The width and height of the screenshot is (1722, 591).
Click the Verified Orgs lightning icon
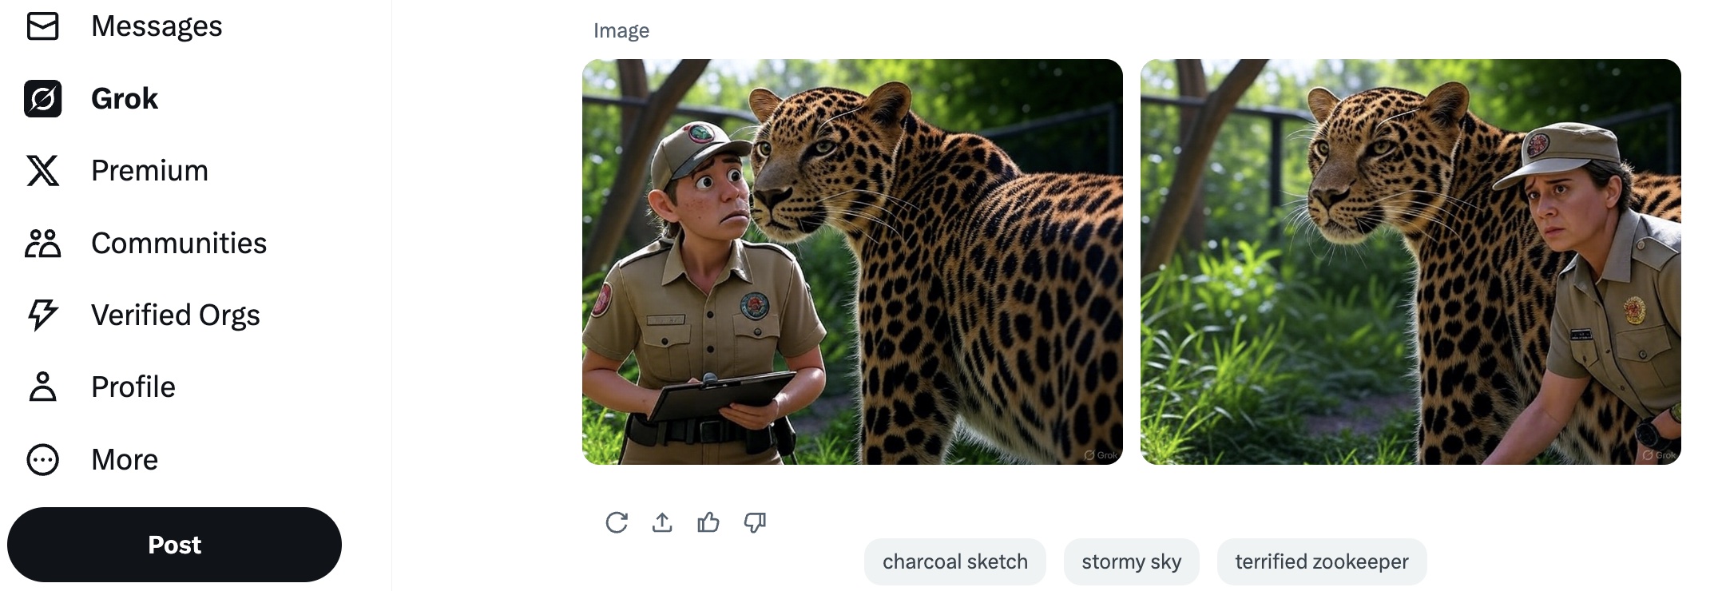pyautogui.click(x=42, y=315)
